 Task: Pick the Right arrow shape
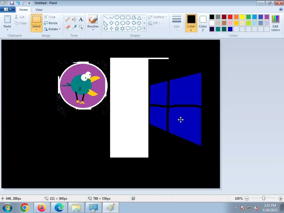128,23
